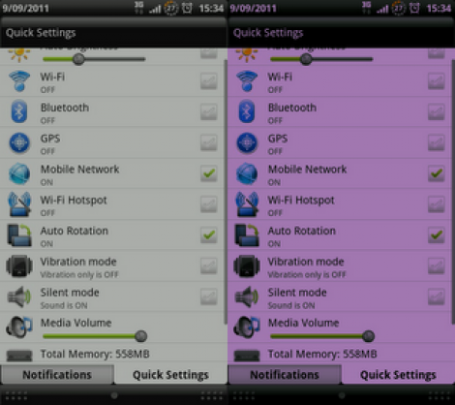
Task: Uncheck the Mobile Network checkbox in the gray panel
Action: [209, 173]
